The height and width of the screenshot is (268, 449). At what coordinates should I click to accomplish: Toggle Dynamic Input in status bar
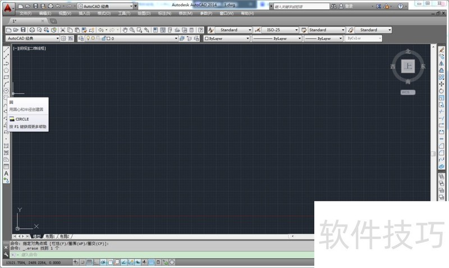pyautogui.click(x=138, y=262)
